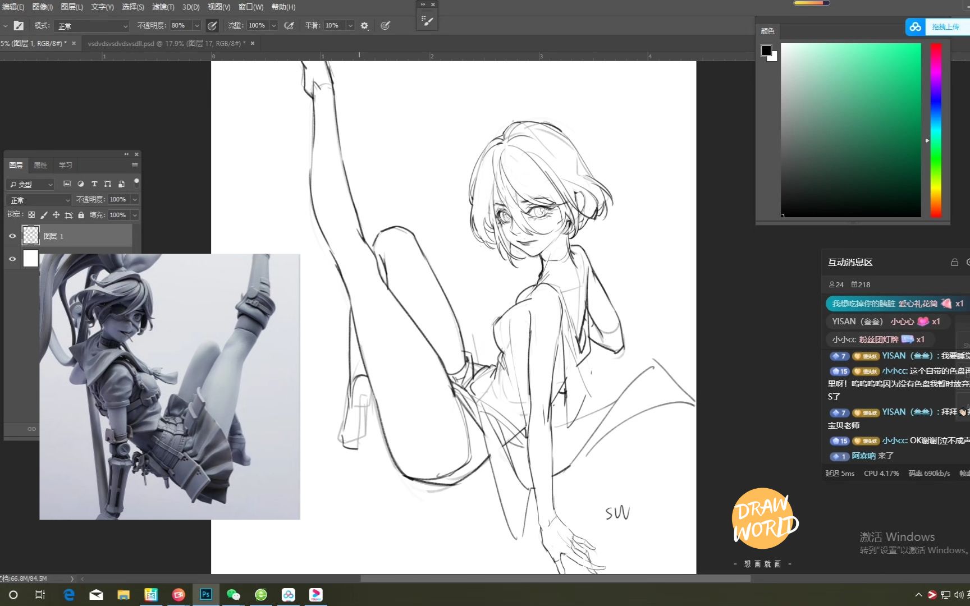Viewport: 970px width, 606px height.
Task: Open the 视图(V) menu
Action: (219, 7)
